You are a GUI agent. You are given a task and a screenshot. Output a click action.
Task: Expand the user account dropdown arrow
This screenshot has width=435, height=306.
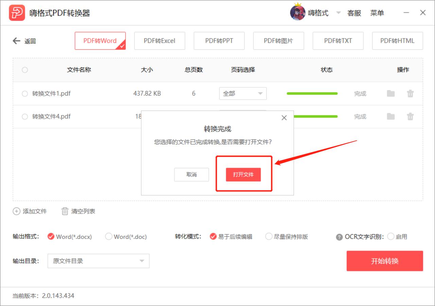pos(338,13)
